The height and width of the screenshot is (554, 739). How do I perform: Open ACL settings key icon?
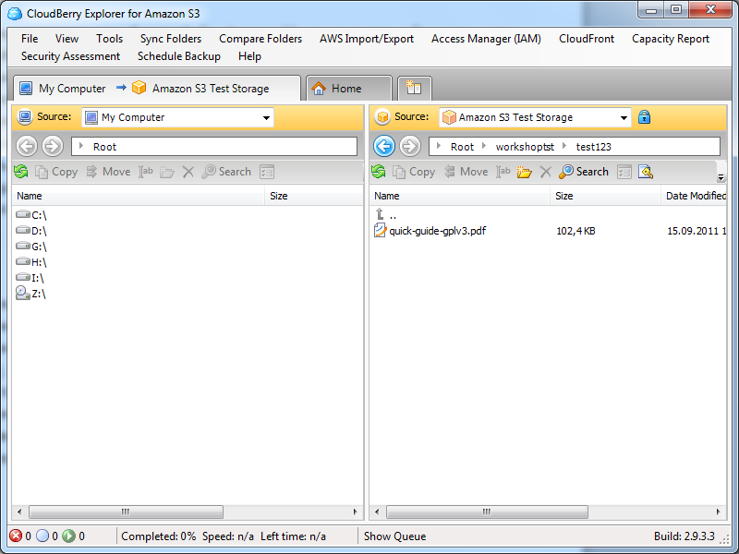[646, 172]
